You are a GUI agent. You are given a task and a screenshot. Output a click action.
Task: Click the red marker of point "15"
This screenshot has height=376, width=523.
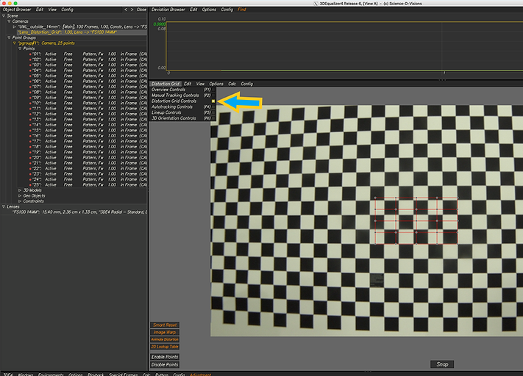[x=30, y=131]
